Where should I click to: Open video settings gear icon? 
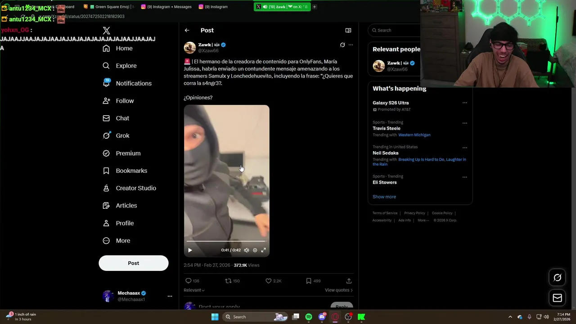255,250
